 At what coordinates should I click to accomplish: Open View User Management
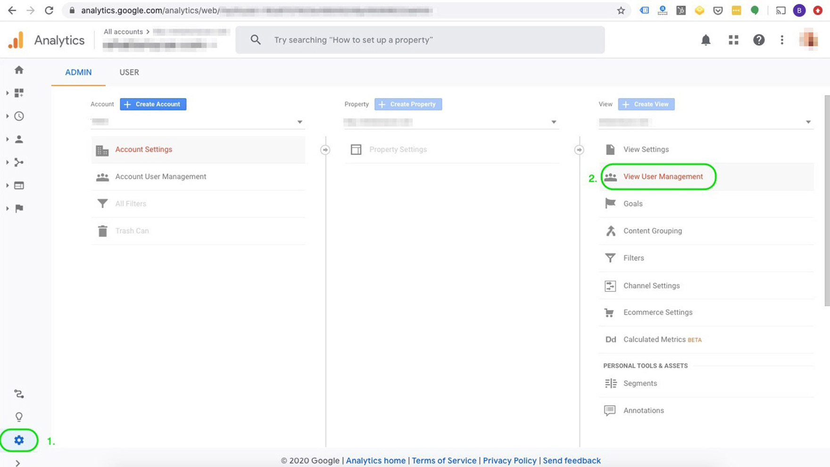(663, 176)
